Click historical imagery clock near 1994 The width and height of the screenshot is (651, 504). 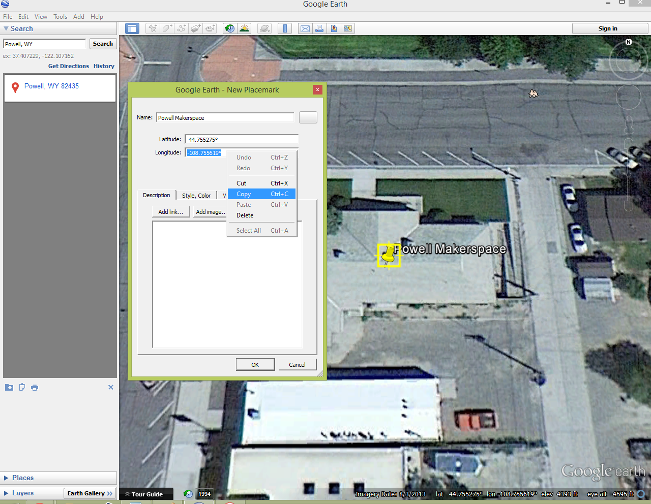(x=188, y=494)
